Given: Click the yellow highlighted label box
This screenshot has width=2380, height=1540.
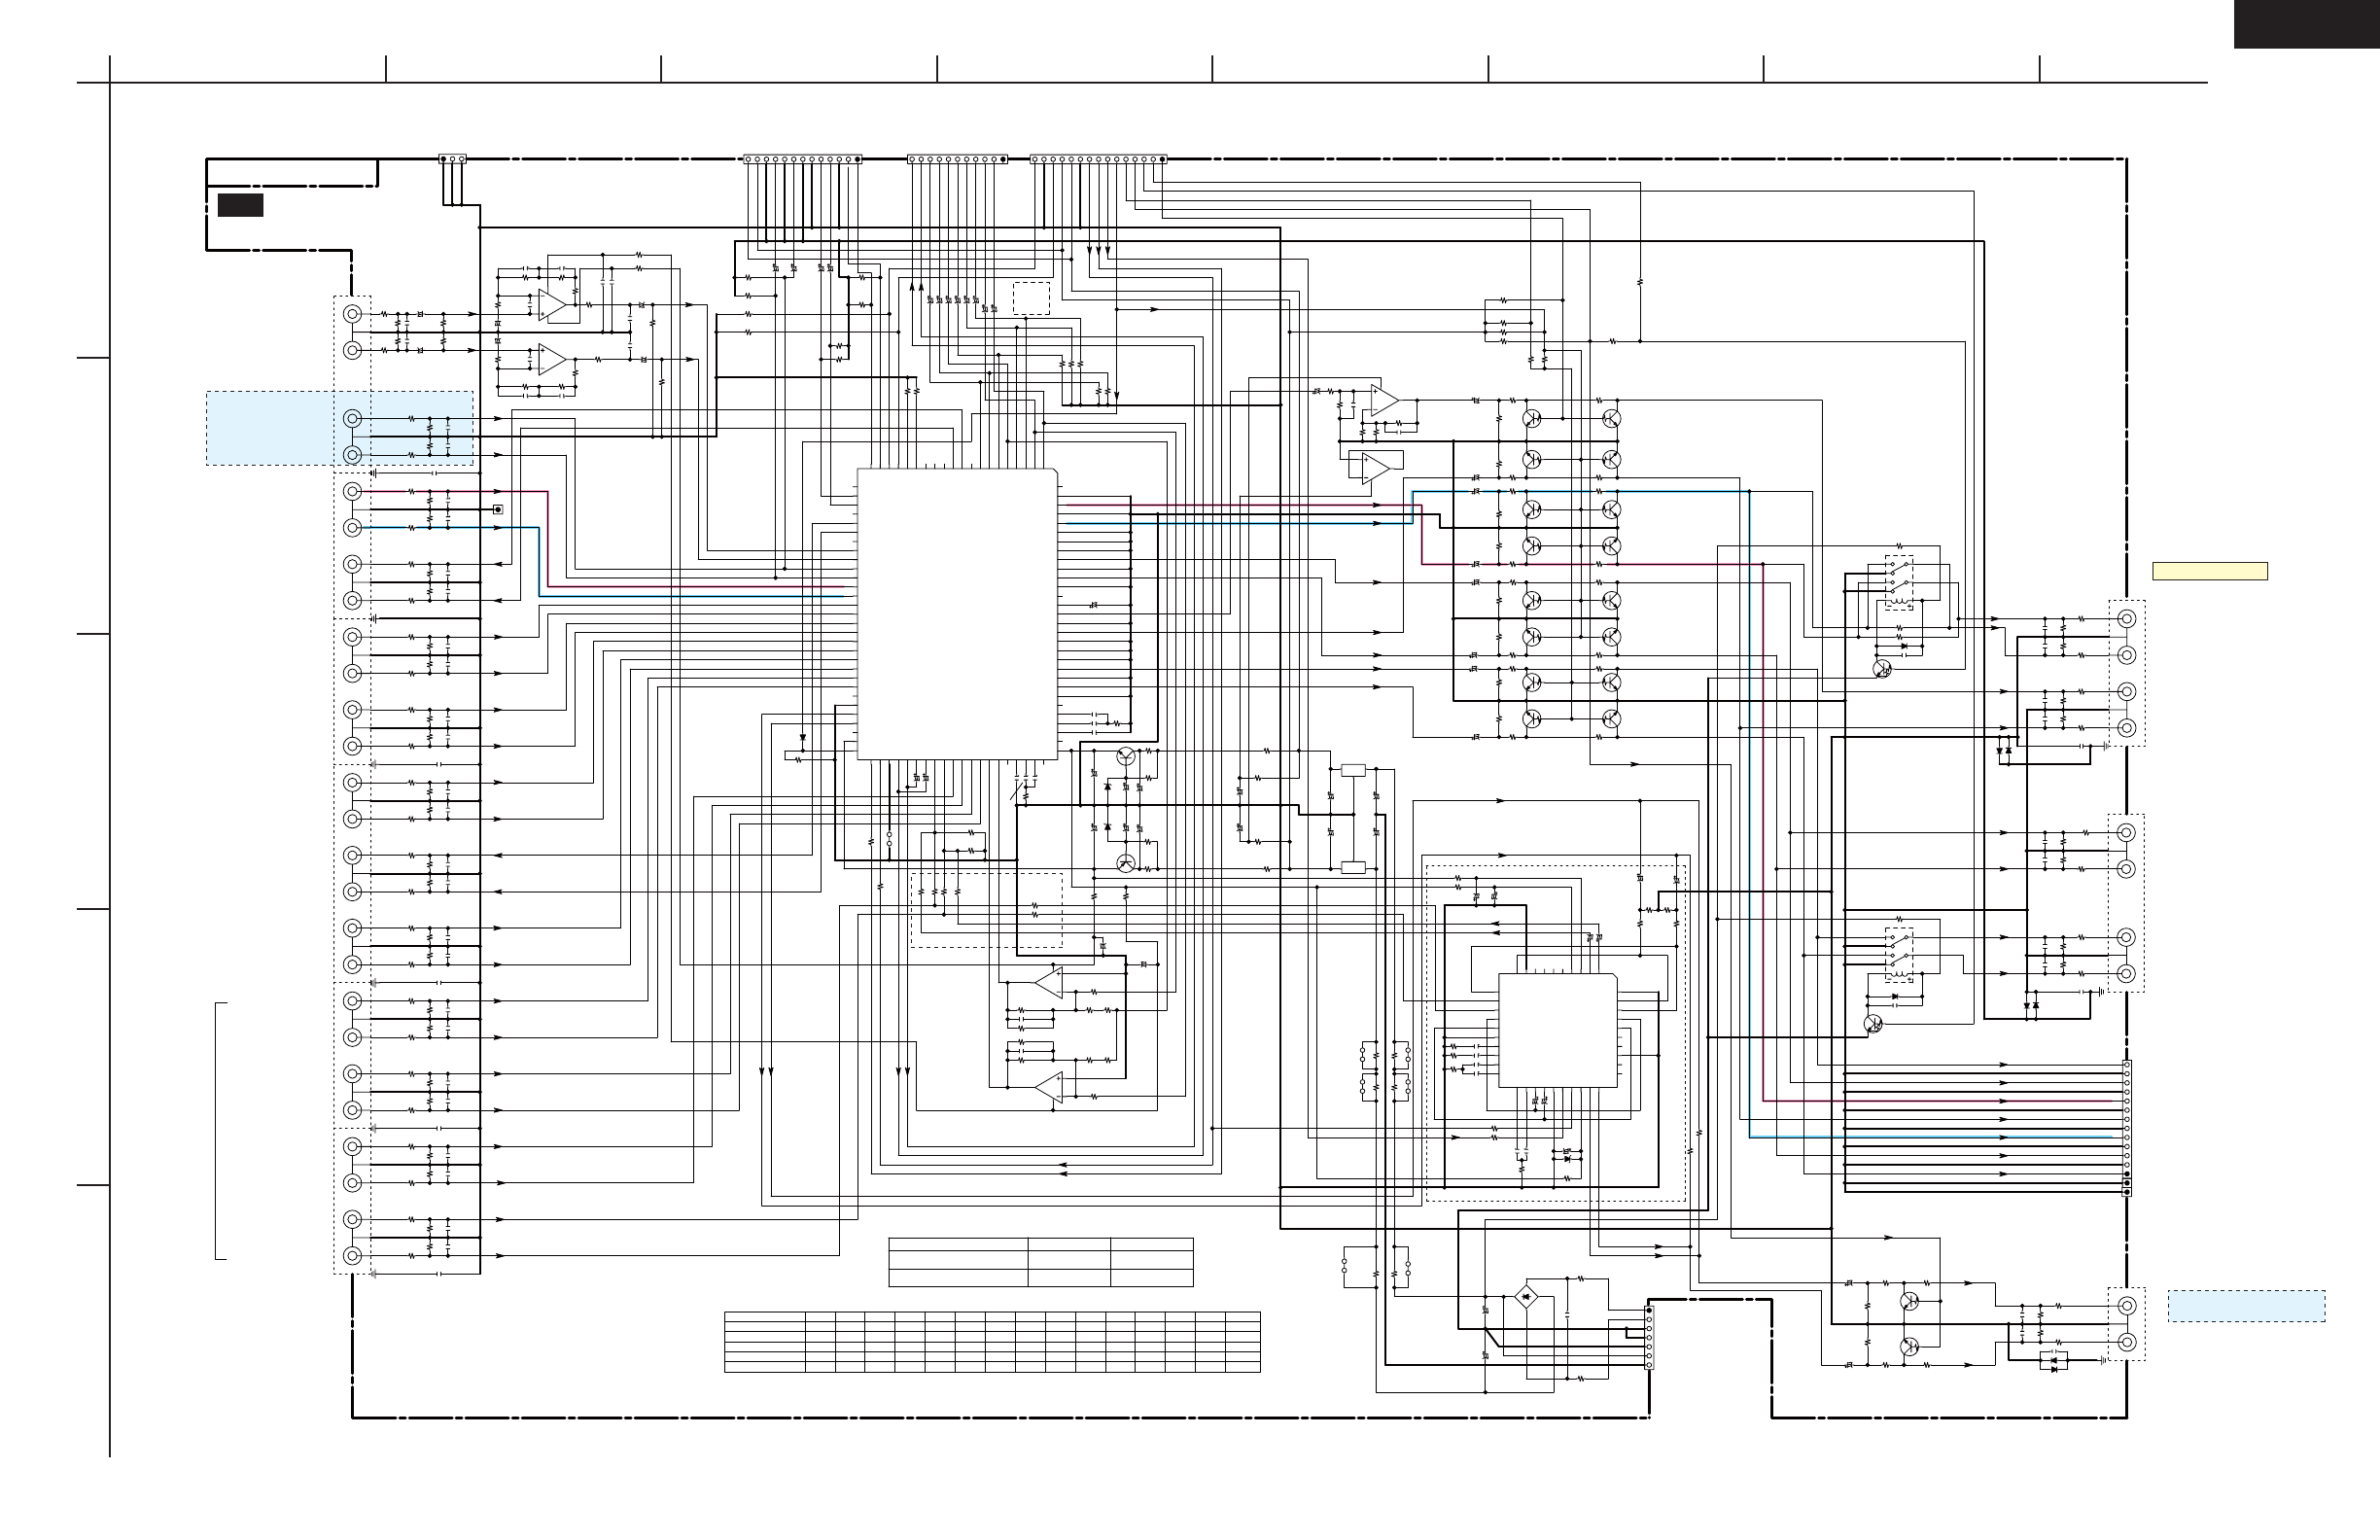Looking at the screenshot, I should (x=2209, y=572).
